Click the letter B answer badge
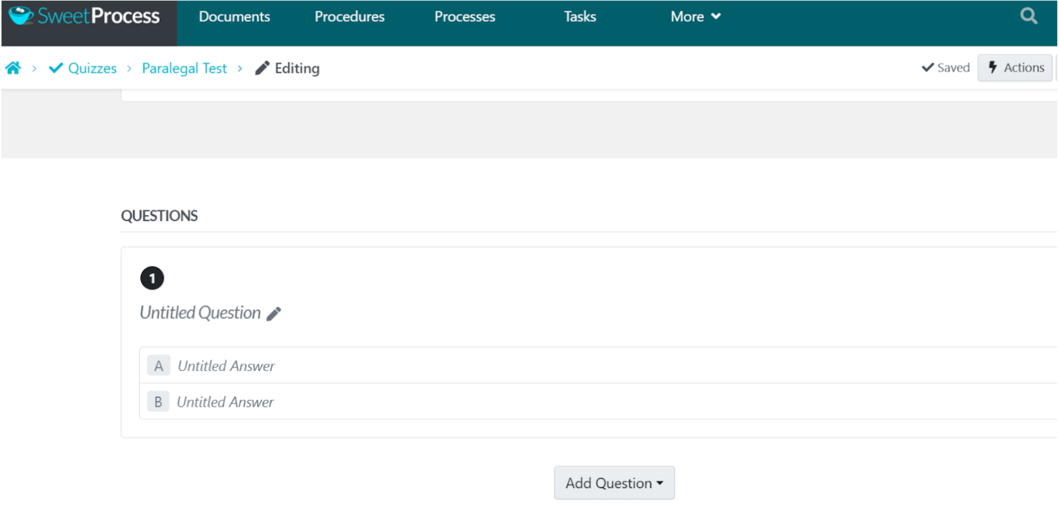 coord(158,402)
